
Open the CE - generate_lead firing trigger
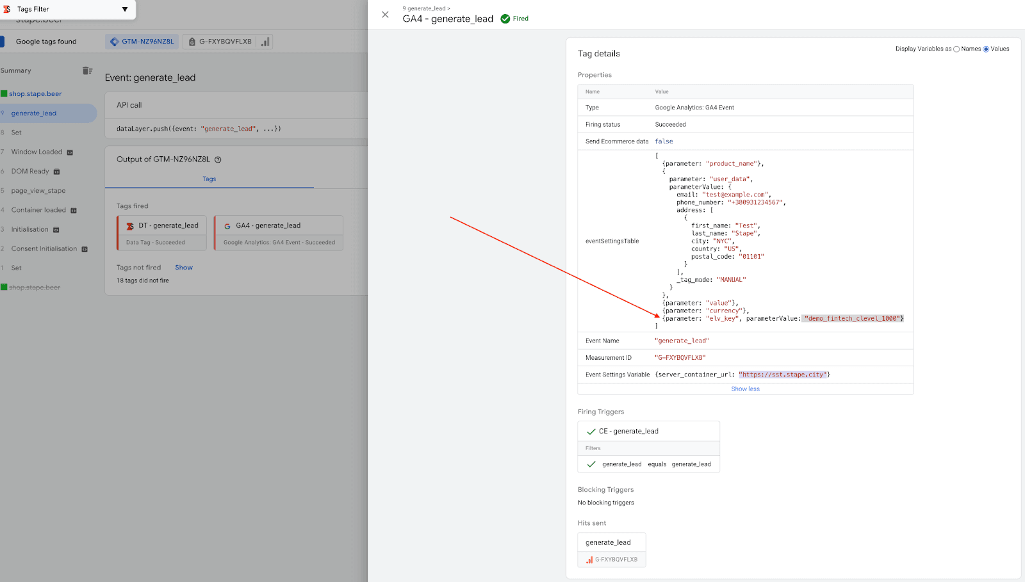[x=630, y=430]
